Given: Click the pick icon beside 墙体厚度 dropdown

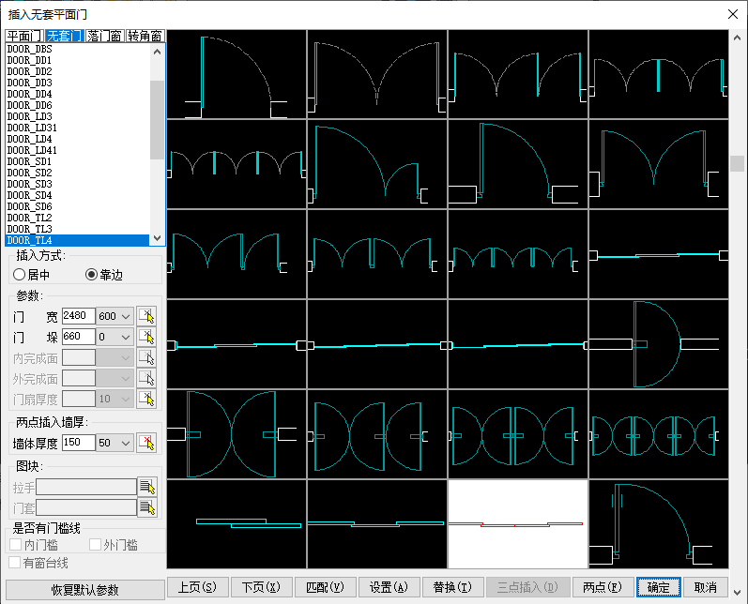Looking at the screenshot, I should (146, 443).
